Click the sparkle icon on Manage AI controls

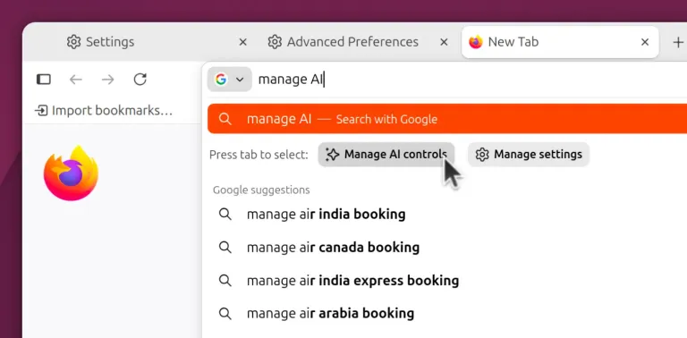(x=333, y=154)
